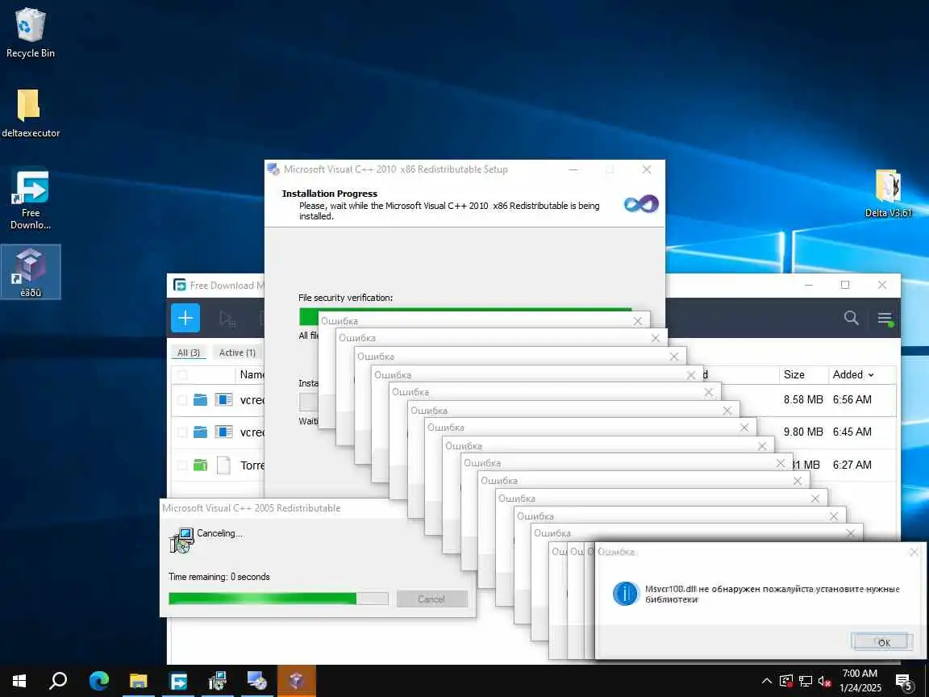Click the 6:45 AM added time

(x=852, y=432)
